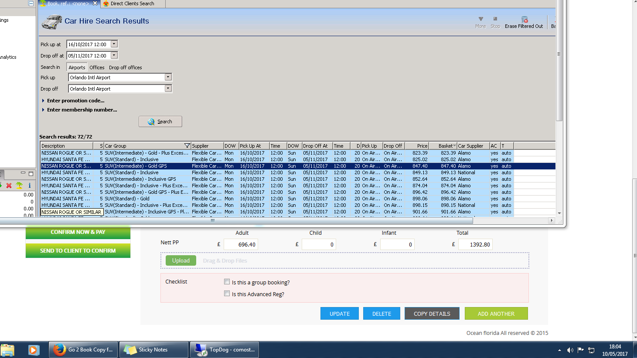Click the red X delete icon
This screenshot has width=637, height=358.
coord(9,186)
